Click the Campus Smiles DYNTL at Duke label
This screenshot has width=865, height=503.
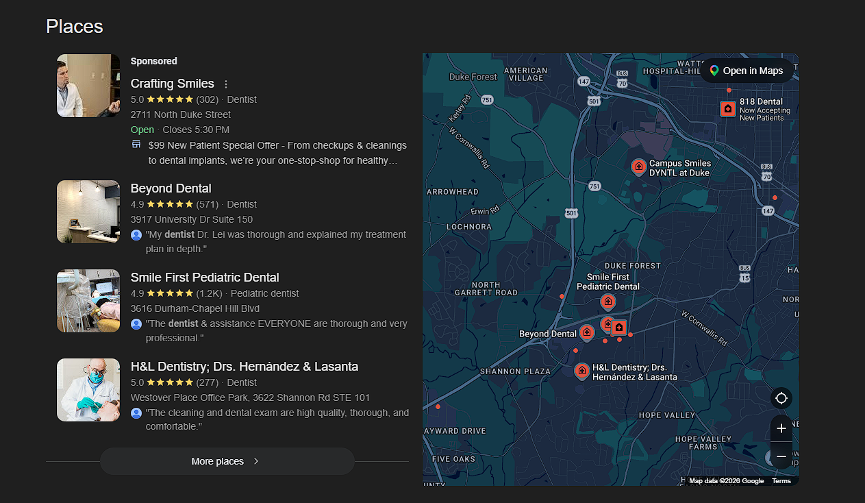point(680,168)
